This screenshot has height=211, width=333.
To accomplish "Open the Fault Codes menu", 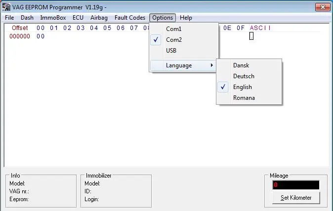I will (130, 18).
